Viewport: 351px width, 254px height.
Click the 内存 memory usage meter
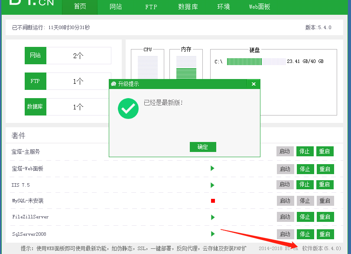click(186, 67)
